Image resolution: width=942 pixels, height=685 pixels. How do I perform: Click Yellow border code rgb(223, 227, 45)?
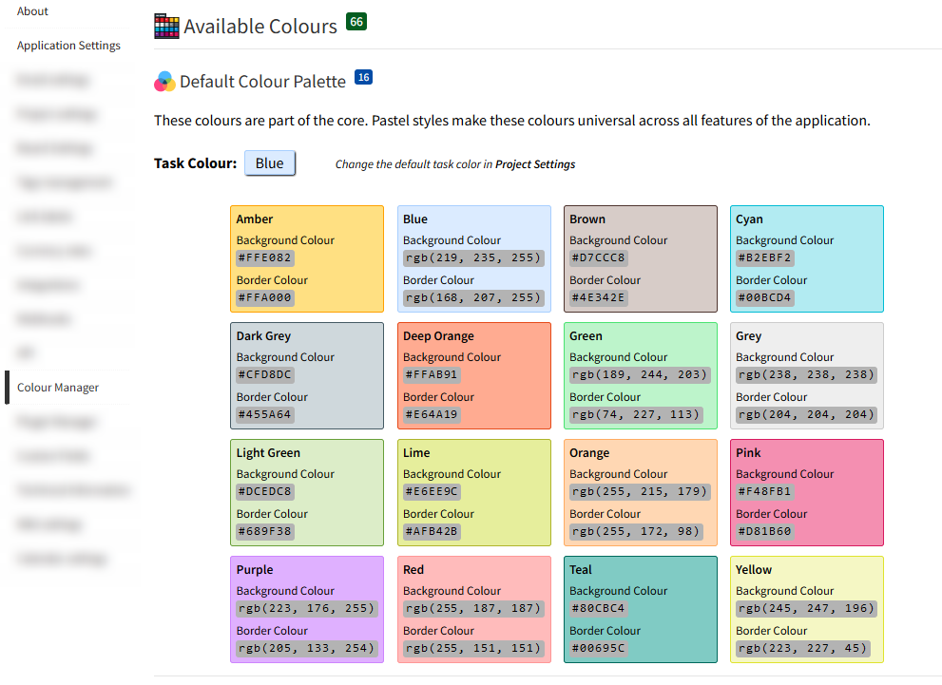point(805,648)
